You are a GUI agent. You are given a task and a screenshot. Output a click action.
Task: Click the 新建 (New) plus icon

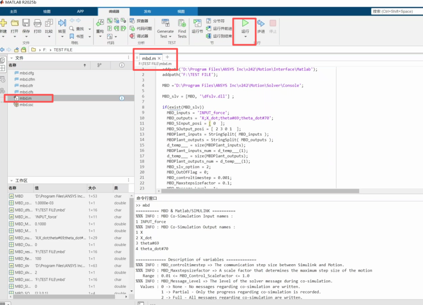coord(3,23)
